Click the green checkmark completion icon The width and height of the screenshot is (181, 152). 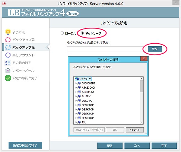tap(8, 78)
